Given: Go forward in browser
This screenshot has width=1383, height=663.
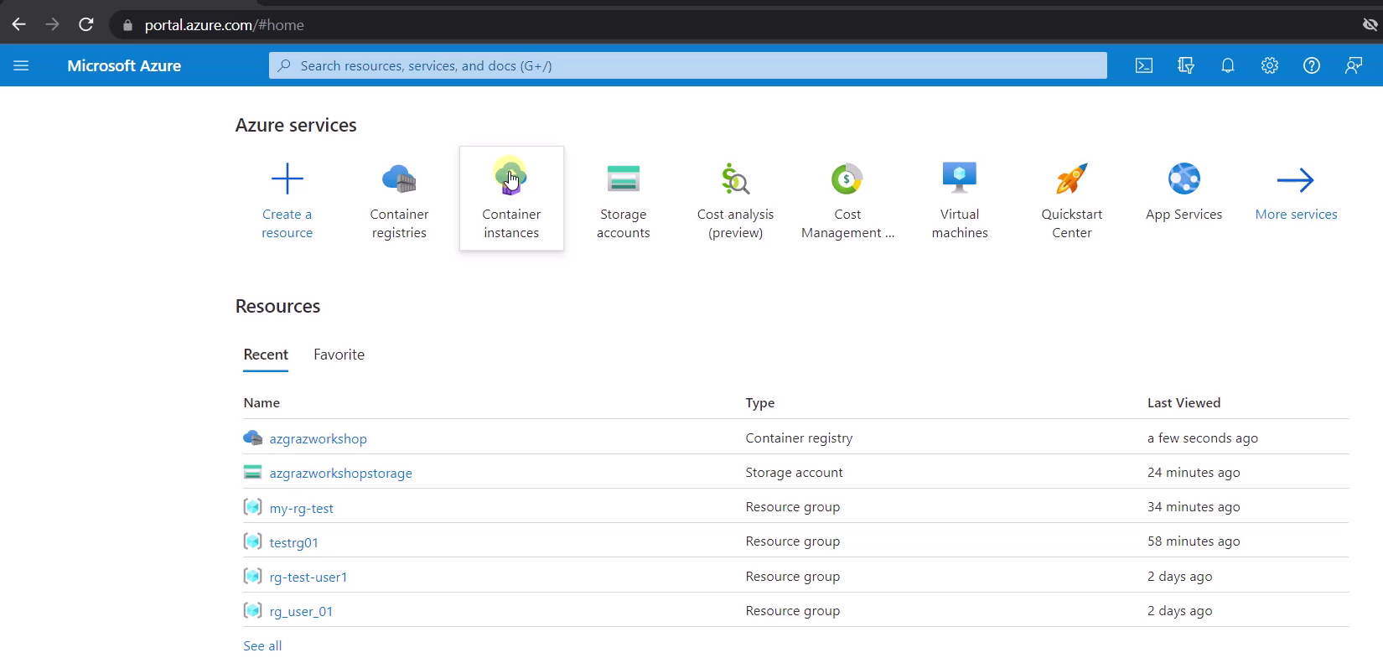Looking at the screenshot, I should tap(52, 24).
